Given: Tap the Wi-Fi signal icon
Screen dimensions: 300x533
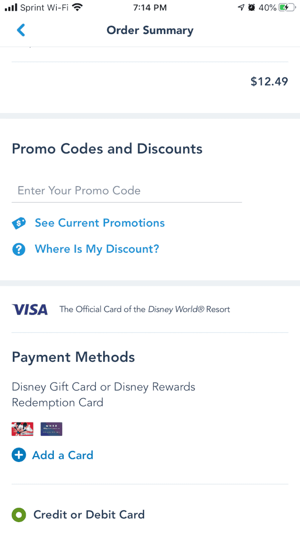Looking at the screenshot, I should click(x=77, y=7).
